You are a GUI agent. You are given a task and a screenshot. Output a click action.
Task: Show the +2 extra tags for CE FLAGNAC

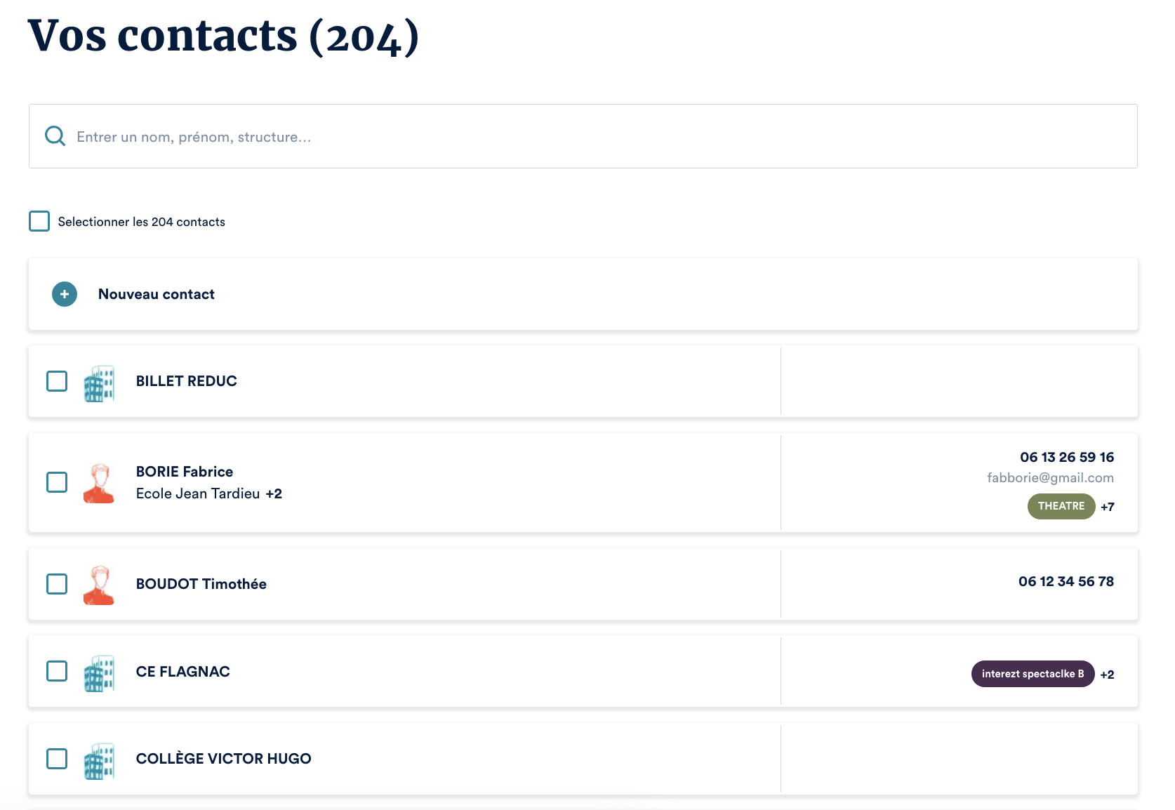pos(1107,675)
